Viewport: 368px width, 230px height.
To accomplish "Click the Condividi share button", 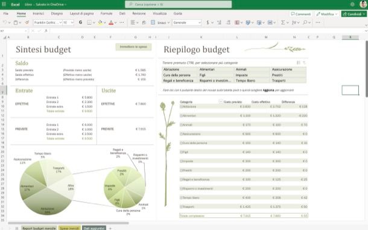I will [x=354, y=14].
